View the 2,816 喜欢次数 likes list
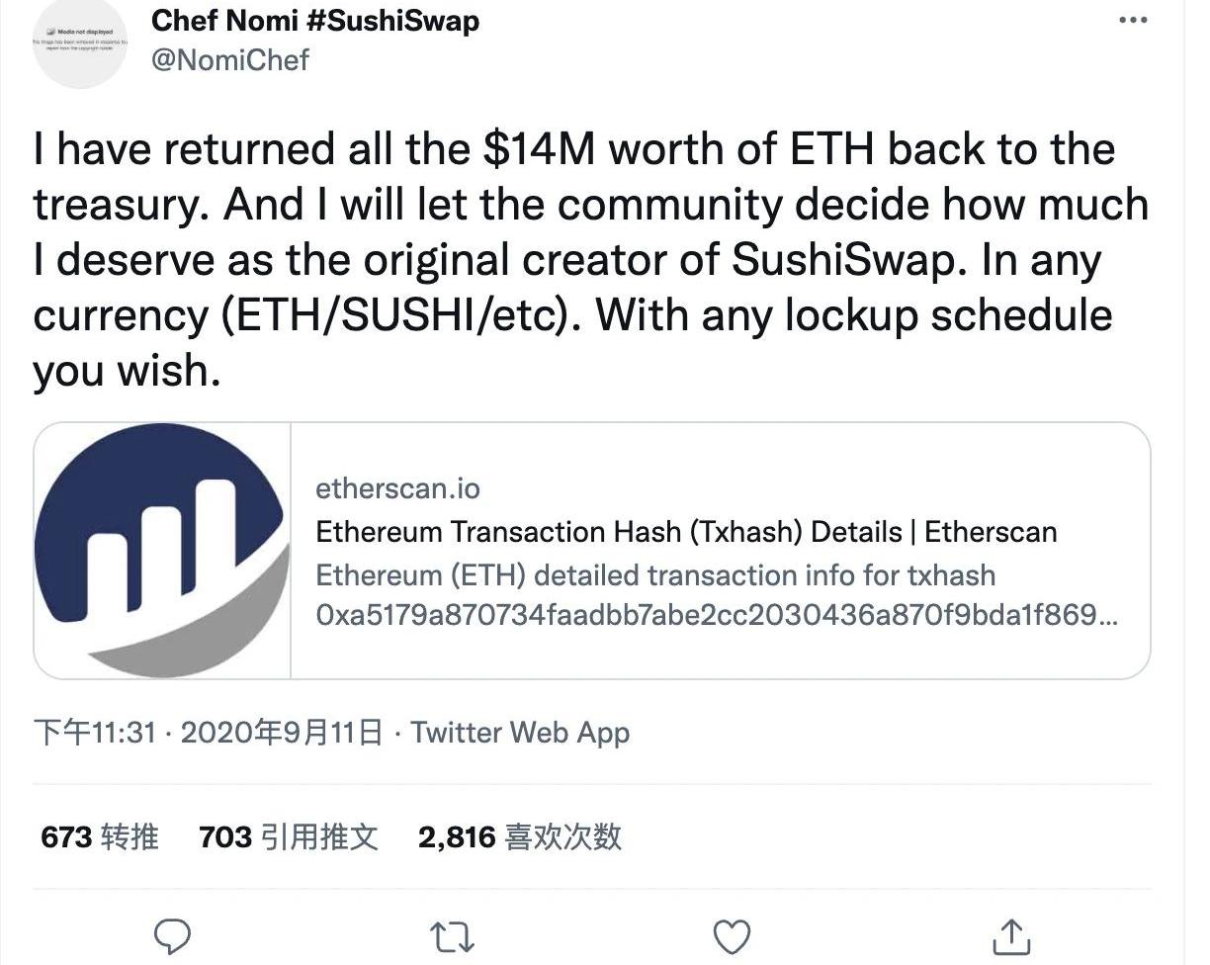Screen dimensions: 1210x965 click(520, 837)
